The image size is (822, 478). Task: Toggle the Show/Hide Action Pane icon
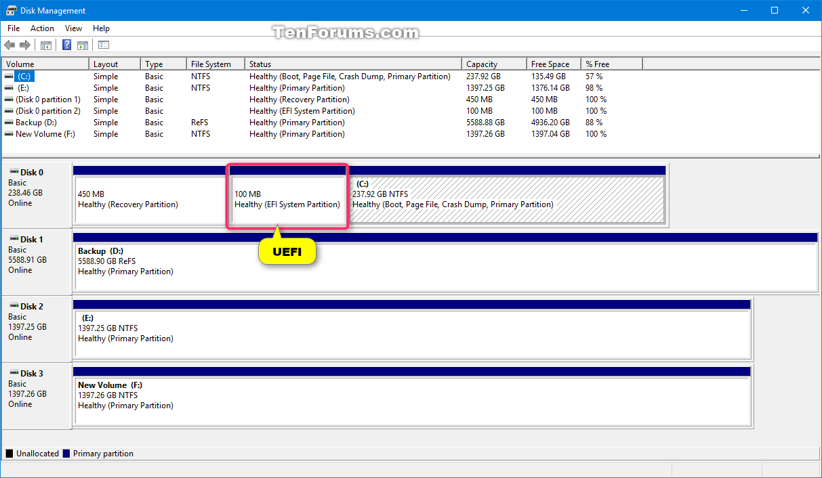82,45
